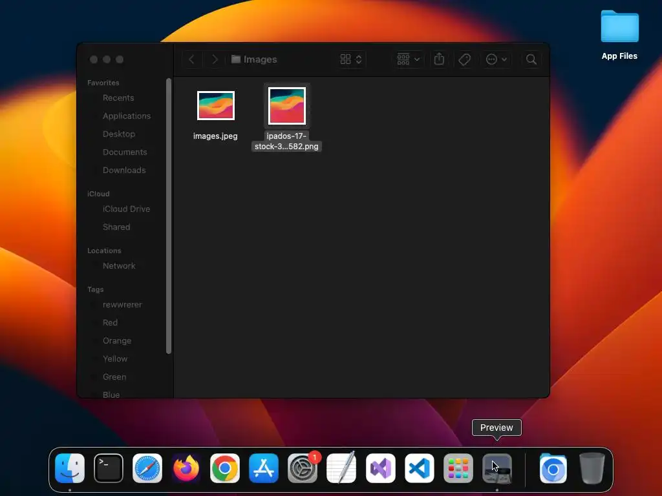Open Recents in the sidebar
Image resolution: width=662 pixels, height=496 pixels.
tap(118, 98)
